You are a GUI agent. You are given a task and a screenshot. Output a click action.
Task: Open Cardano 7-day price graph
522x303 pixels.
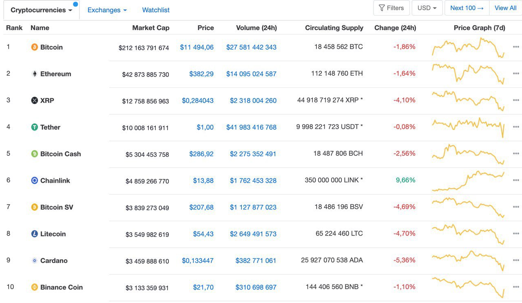[x=469, y=261]
